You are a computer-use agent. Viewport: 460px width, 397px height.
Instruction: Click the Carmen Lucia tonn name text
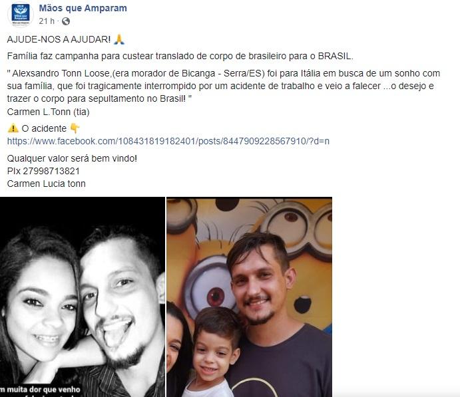tap(47, 184)
